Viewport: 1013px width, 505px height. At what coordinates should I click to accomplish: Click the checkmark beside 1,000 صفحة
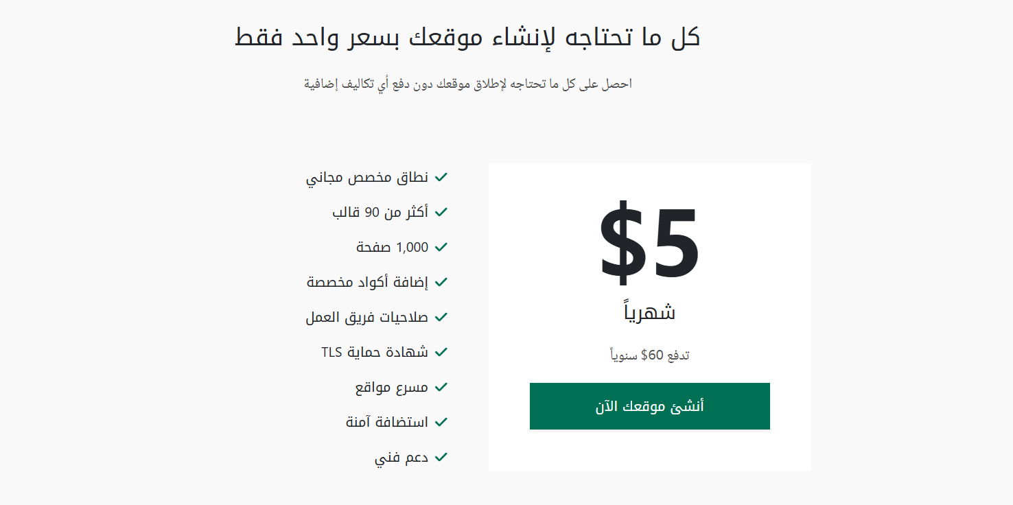coord(441,247)
